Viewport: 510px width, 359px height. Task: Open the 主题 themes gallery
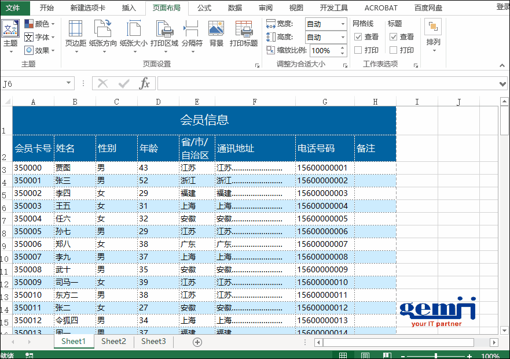point(10,35)
